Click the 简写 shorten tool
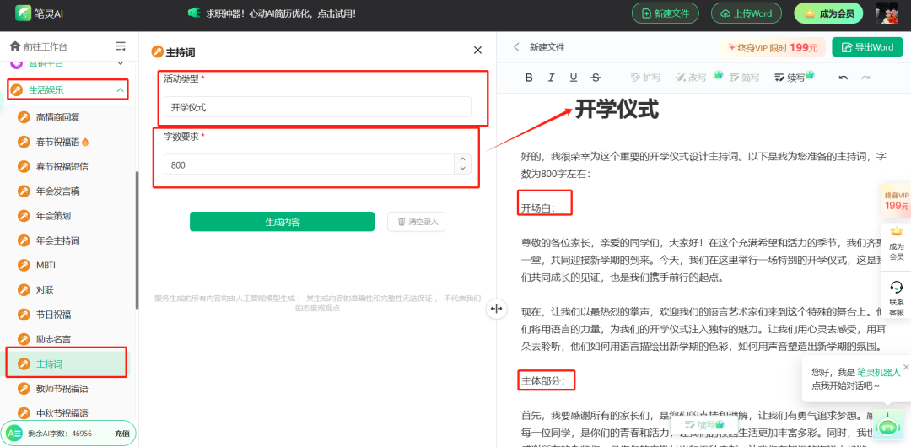This screenshot has width=911, height=447. click(x=744, y=78)
